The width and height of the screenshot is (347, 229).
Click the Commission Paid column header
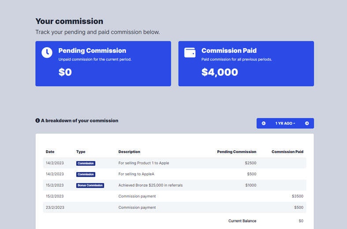click(287, 152)
